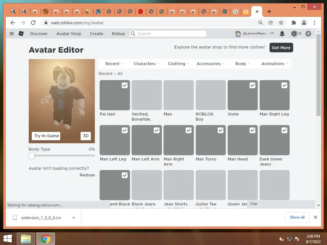Screen dimensions: 327x245
Task: Expand the Animations dropdown
Action: (x=275, y=64)
